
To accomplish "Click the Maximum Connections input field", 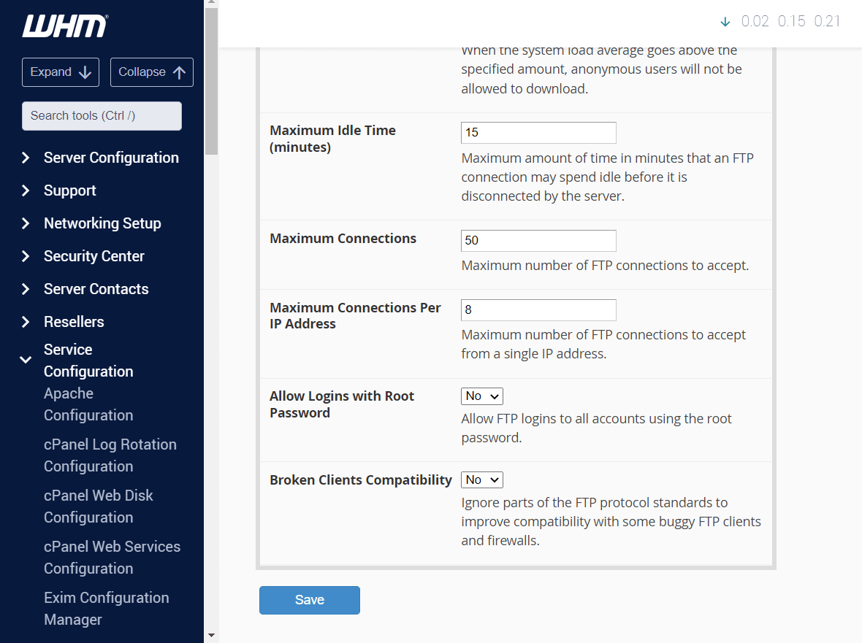I will pos(538,241).
